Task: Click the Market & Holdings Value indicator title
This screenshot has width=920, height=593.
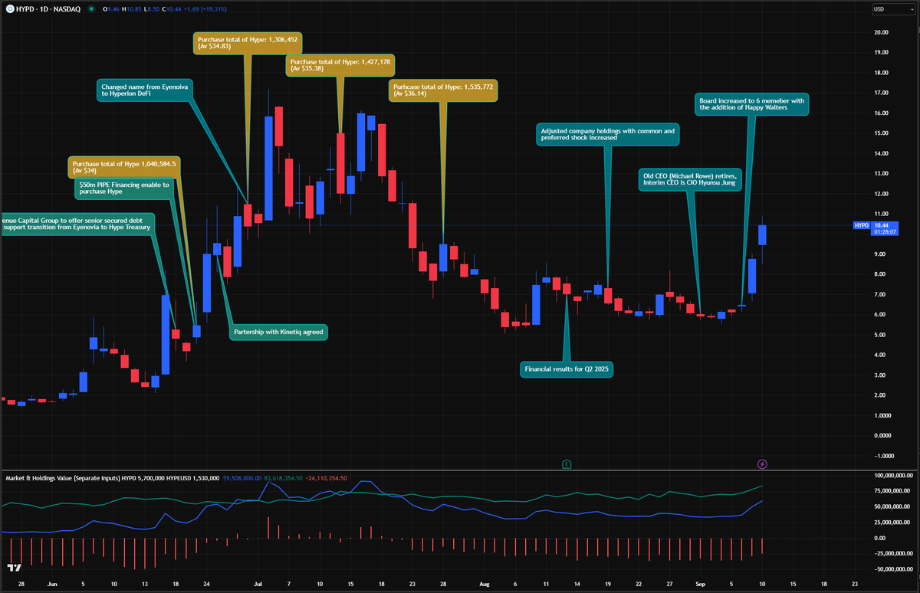Action: [60, 477]
